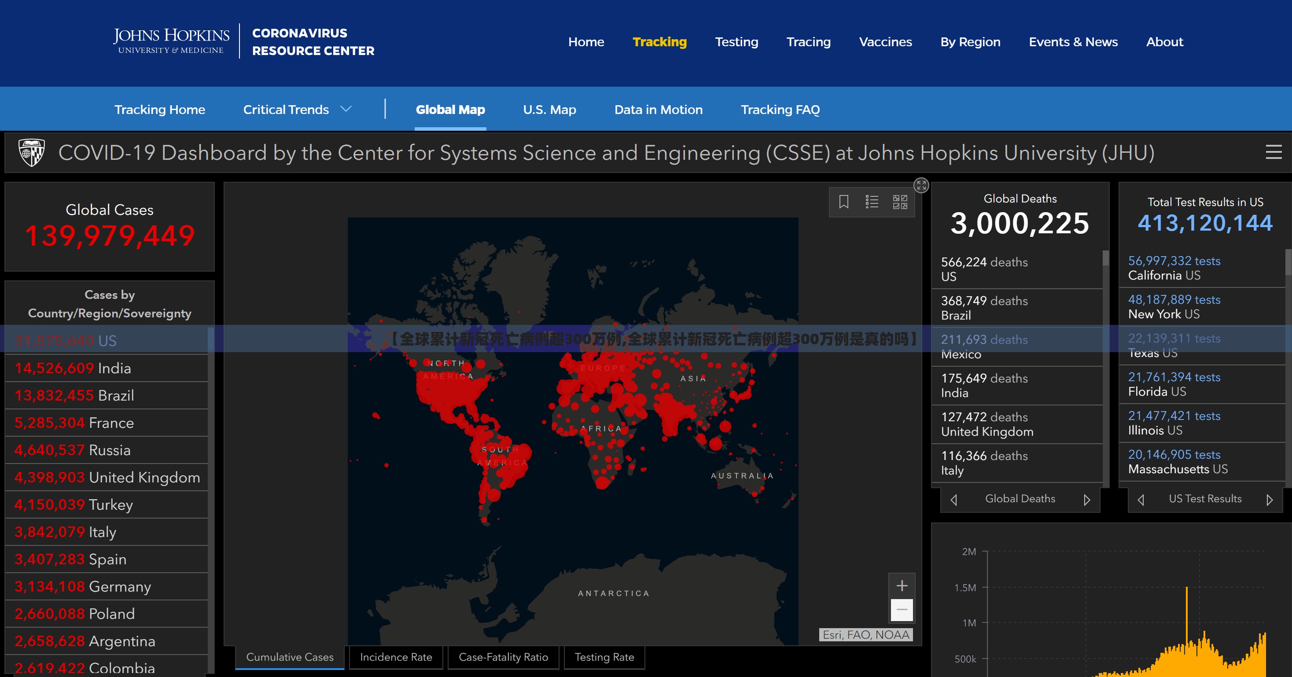
Task: Click the 116,366 deaths Italy entry
Action: coord(1016,463)
